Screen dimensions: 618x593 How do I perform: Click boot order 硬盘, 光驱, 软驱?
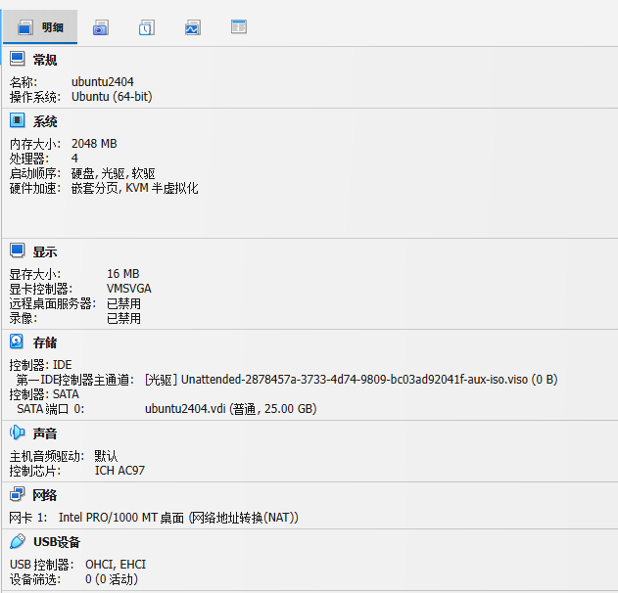coord(113,173)
